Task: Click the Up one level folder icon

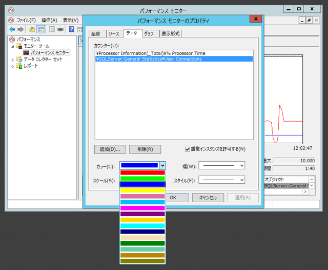Action: coord(32,29)
